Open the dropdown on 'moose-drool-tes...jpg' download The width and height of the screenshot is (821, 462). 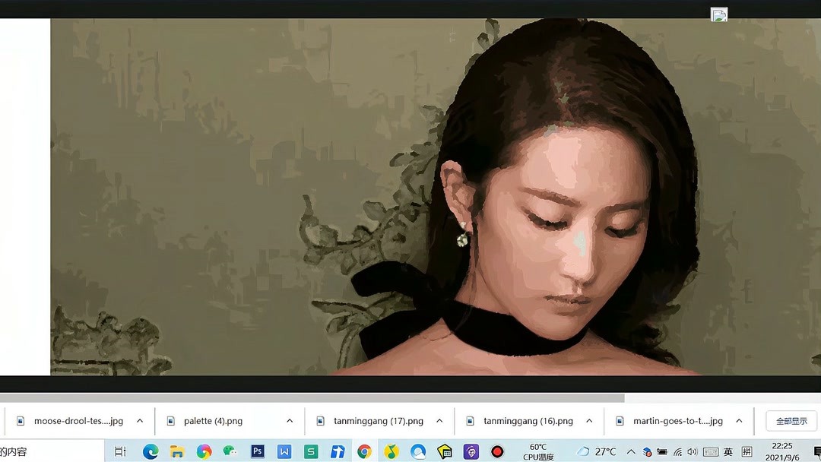click(x=139, y=420)
